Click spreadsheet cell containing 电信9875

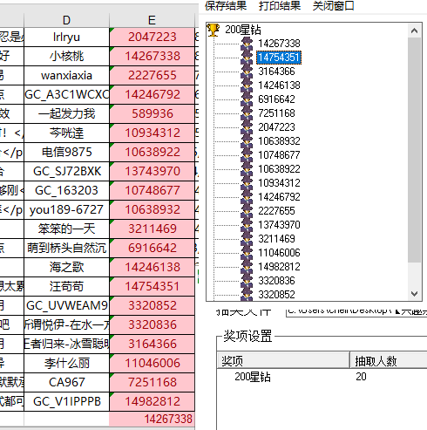[66, 152]
